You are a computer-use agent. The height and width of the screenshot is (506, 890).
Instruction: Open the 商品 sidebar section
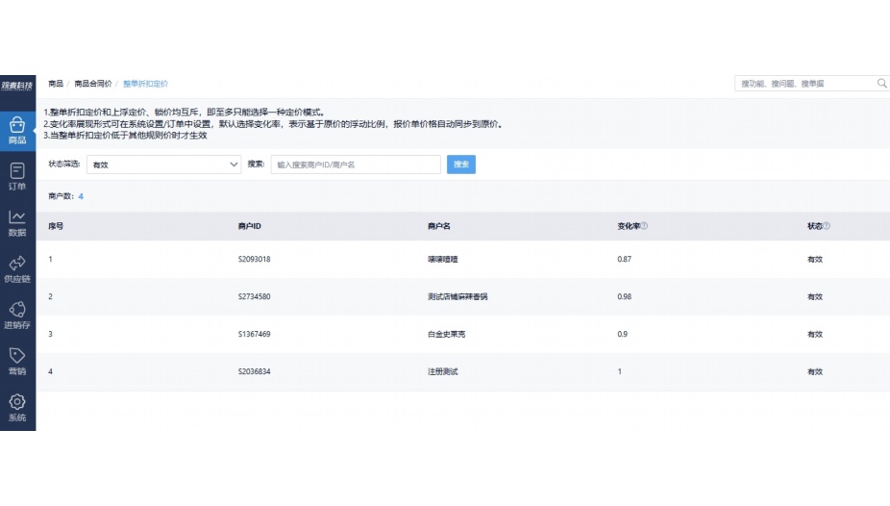(x=17, y=131)
